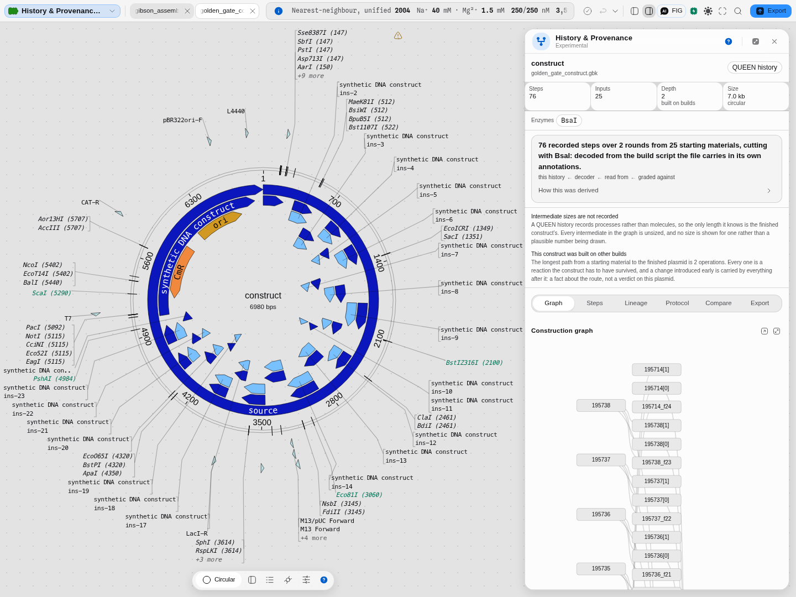The height and width of the screenshot is (597, 796).
Task: Open the Compare tab
Action: [x=719, y=303]
